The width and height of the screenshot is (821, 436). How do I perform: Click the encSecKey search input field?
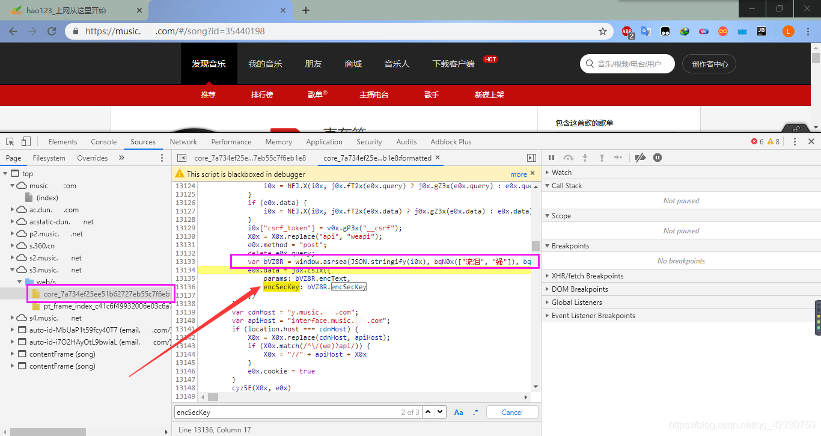click(x=285, y=412)
